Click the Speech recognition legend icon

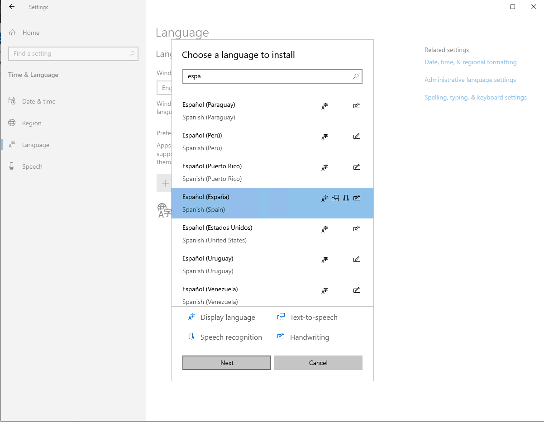(x=191, y=337)
